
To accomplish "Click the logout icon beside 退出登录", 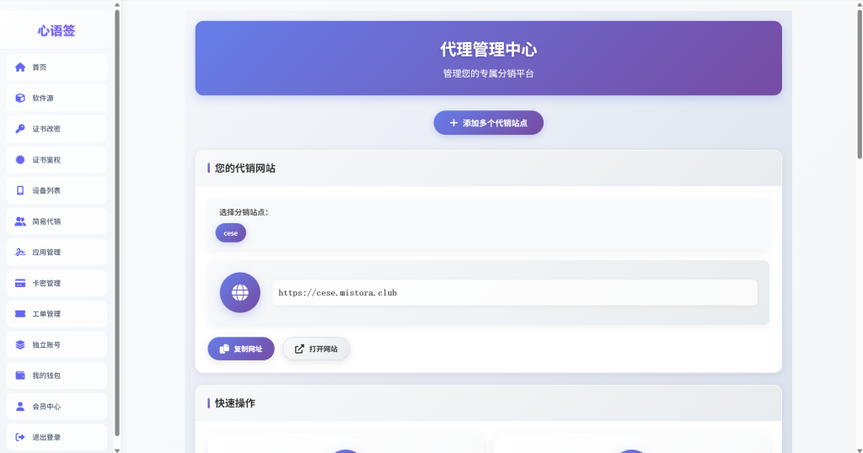I will pyautogui.click(x=20, y=437).
